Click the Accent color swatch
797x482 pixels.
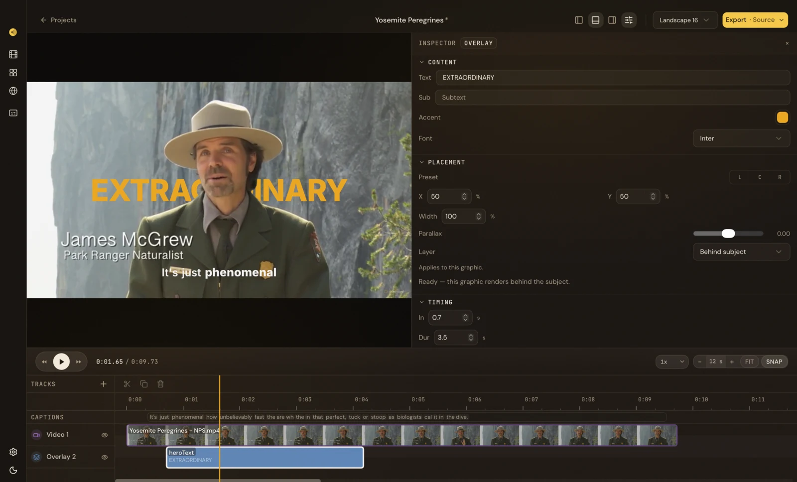[x=782, y=118]
